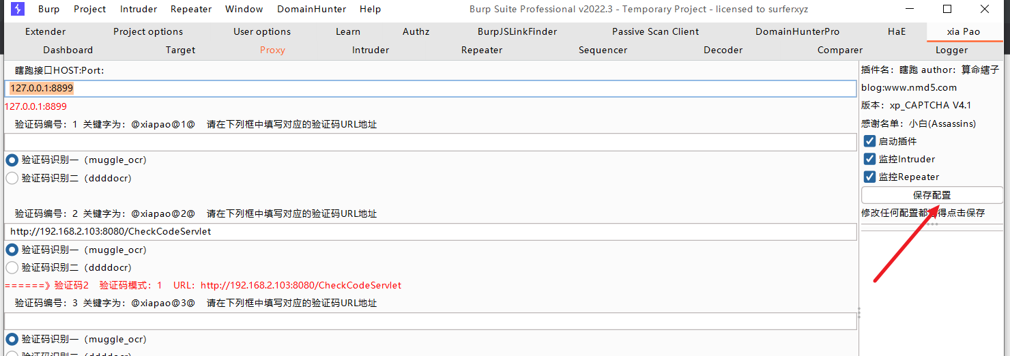The width and height of the screenshot is (1010, 356).
Task: Select the xia Pao tab
Action: [964, 31]
